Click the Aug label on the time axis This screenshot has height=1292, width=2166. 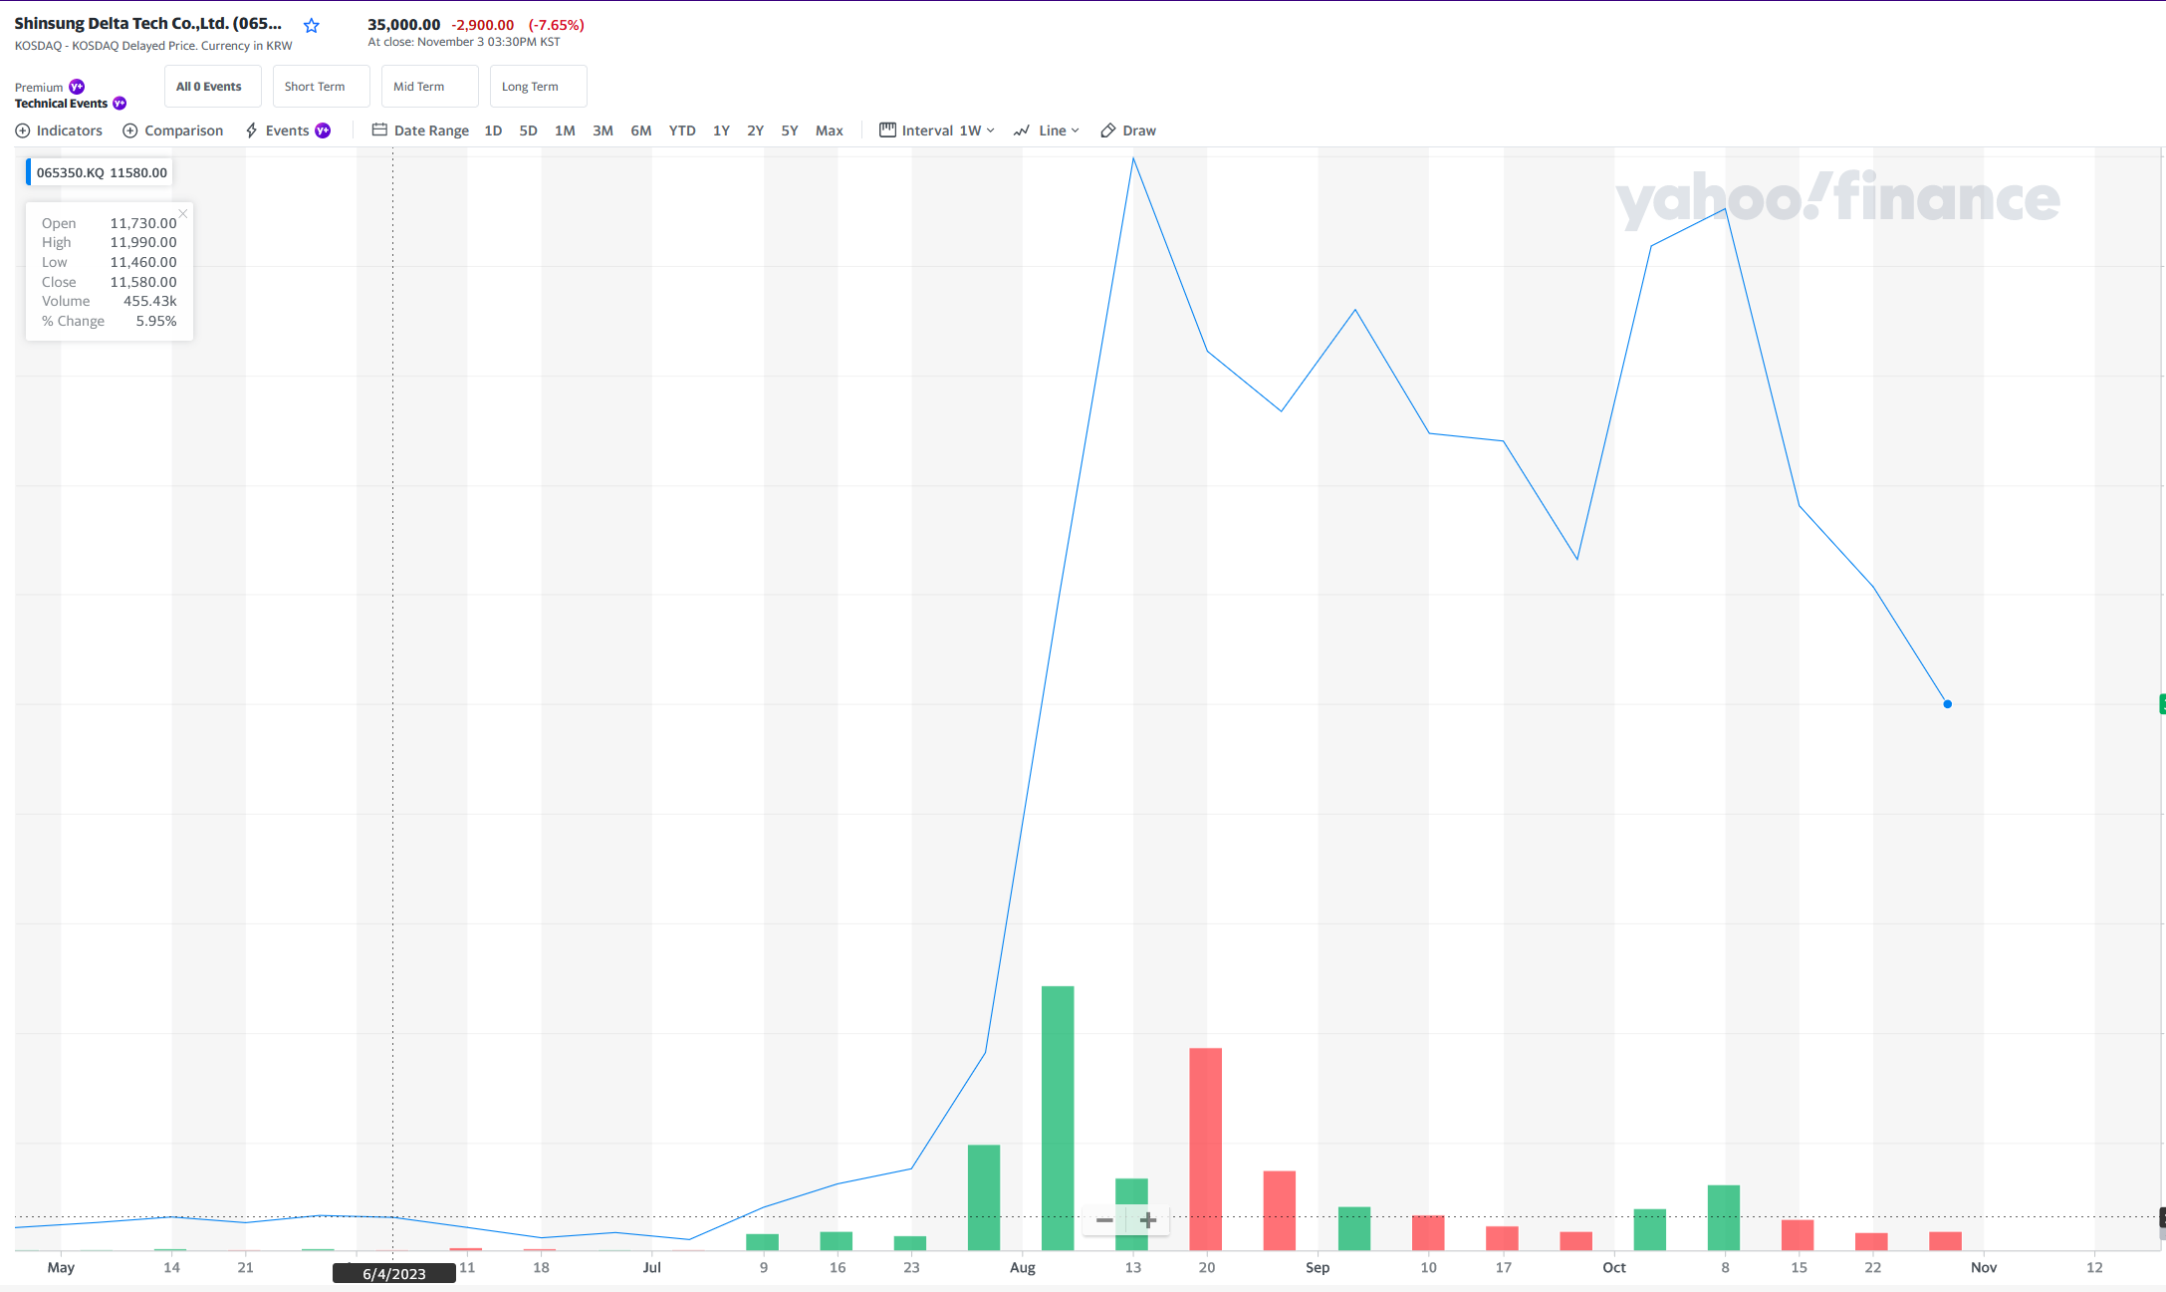click(x=1023, y=1267)
